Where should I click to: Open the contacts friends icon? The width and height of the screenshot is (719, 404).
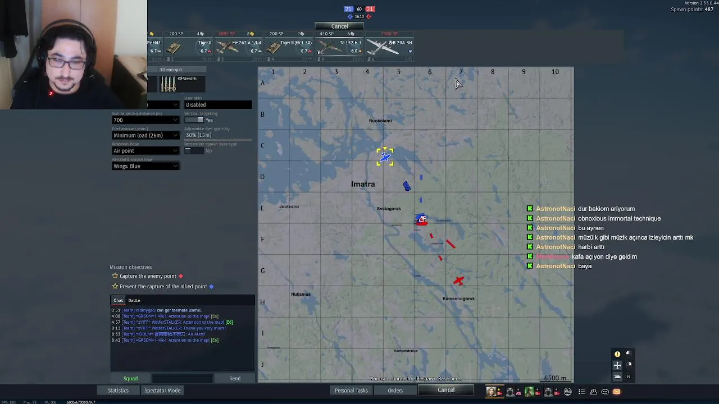(593, 392)
